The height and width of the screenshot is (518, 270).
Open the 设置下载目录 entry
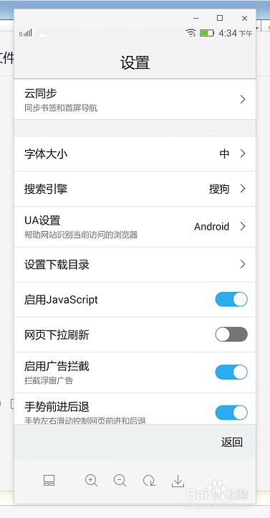tap(135, 265)
